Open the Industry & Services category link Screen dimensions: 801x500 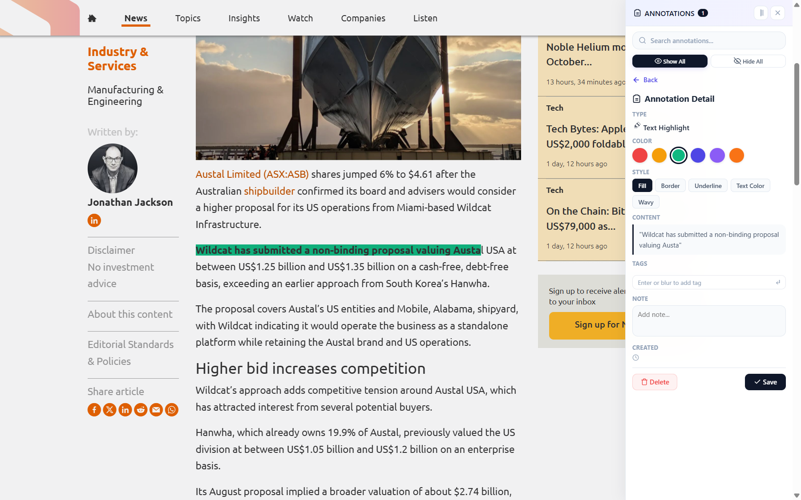point(118,59)
